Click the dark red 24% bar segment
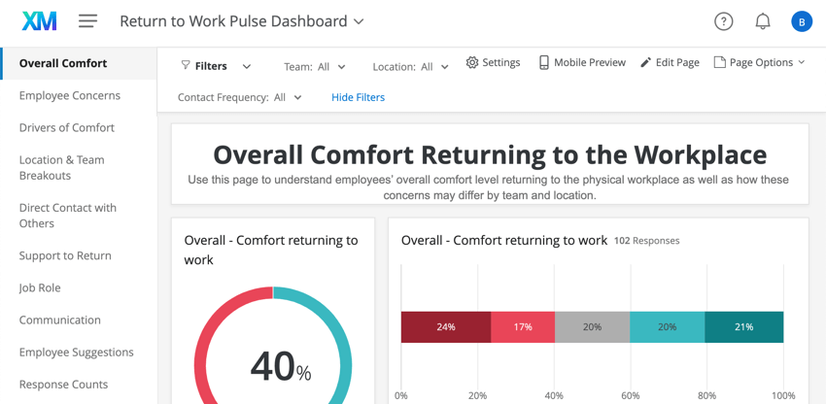This screenshot has width=826, height=404. 446,327
